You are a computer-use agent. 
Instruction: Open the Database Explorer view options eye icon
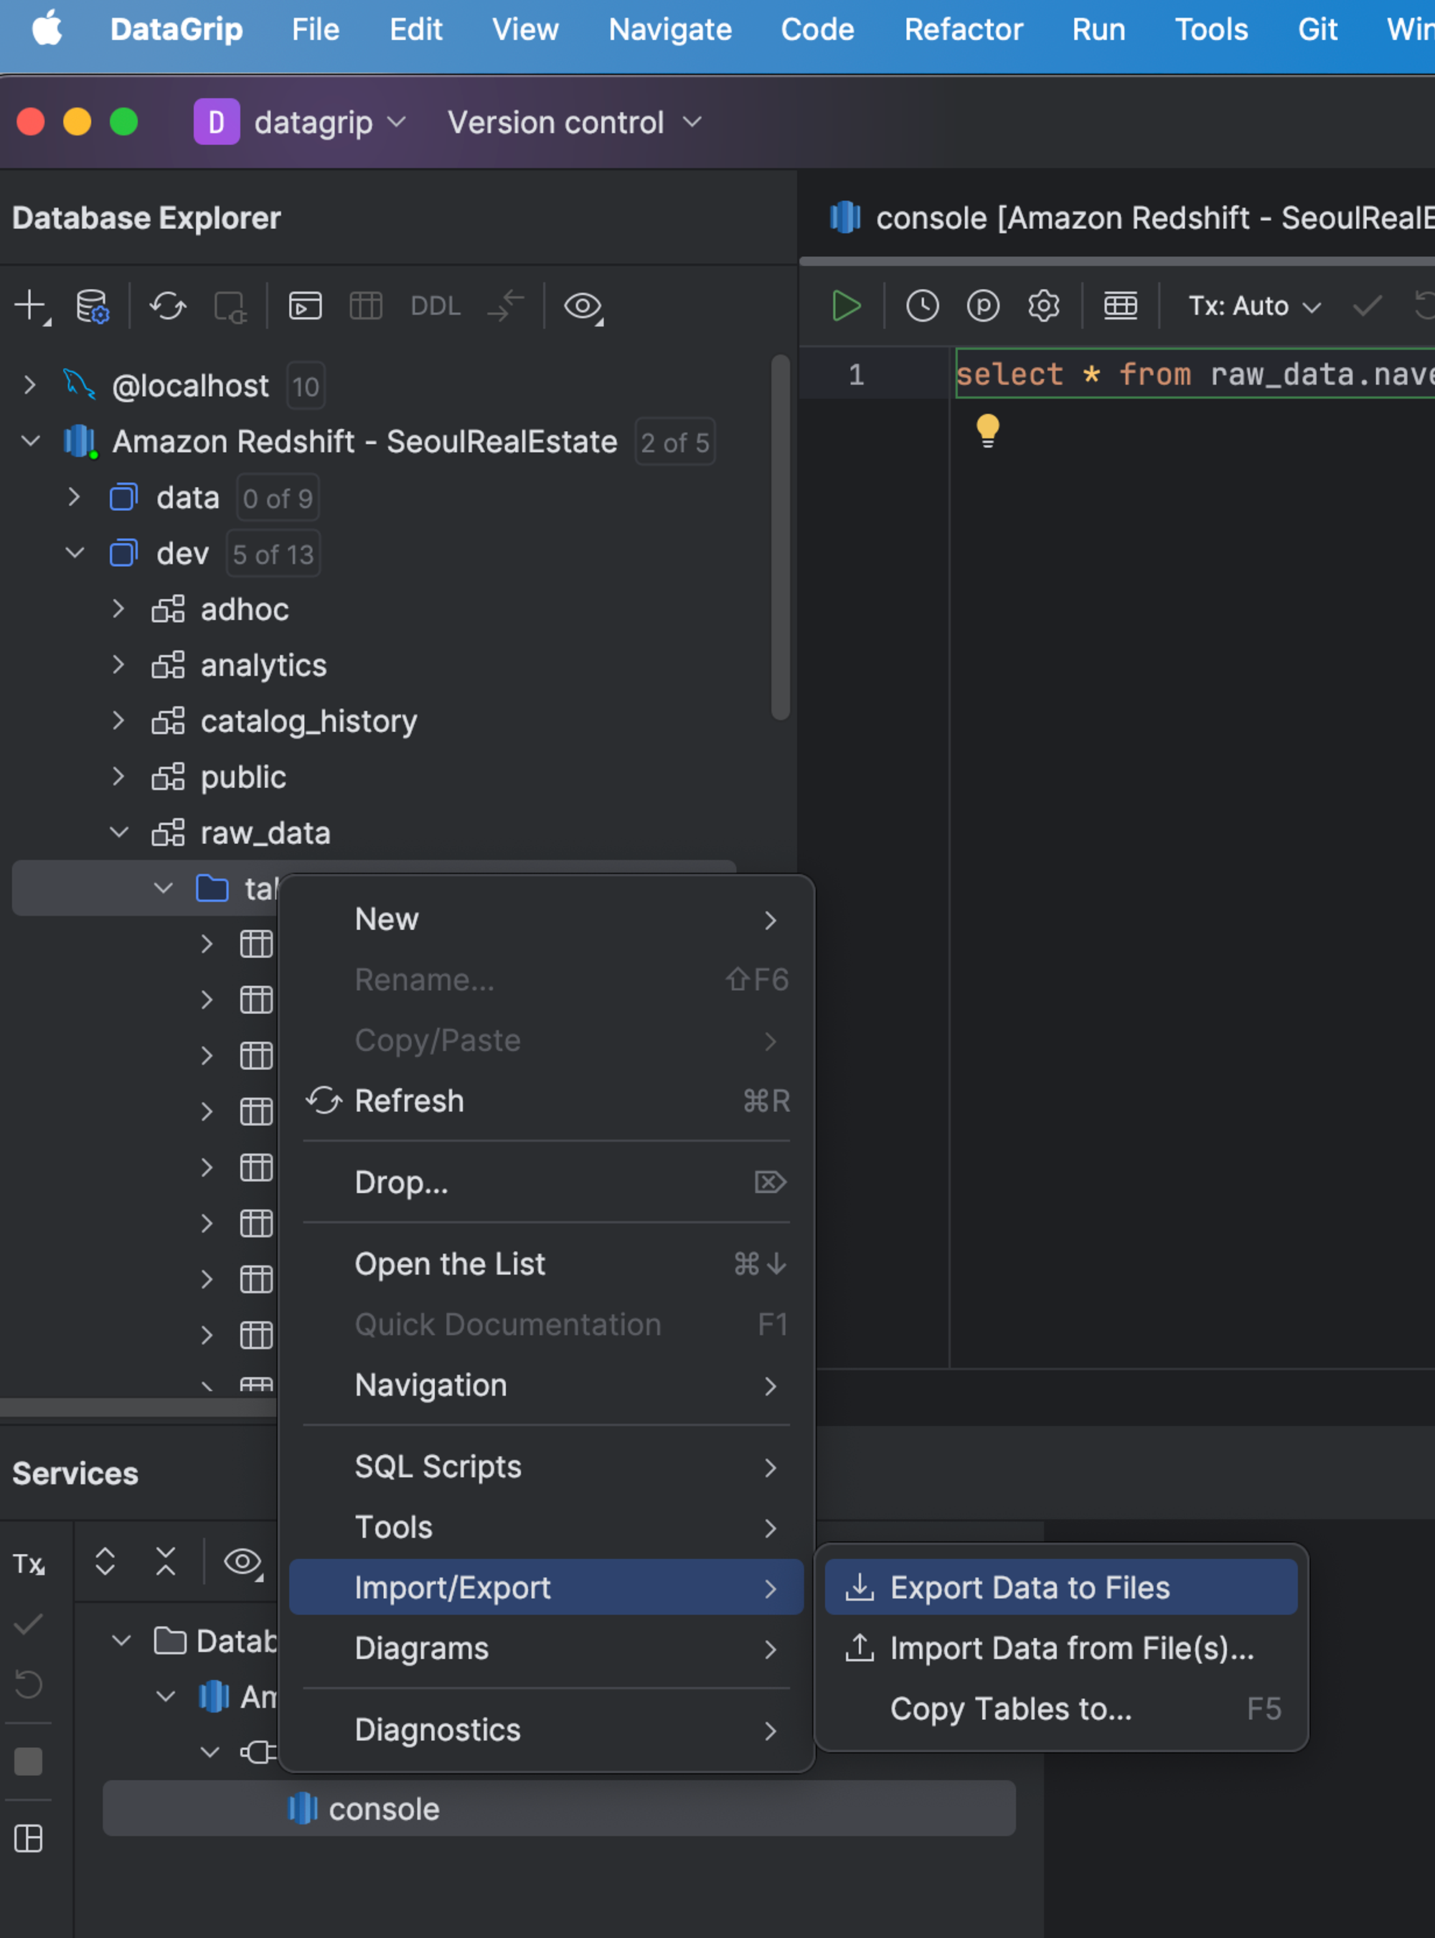pyautogui.click(x=583, y=306)
